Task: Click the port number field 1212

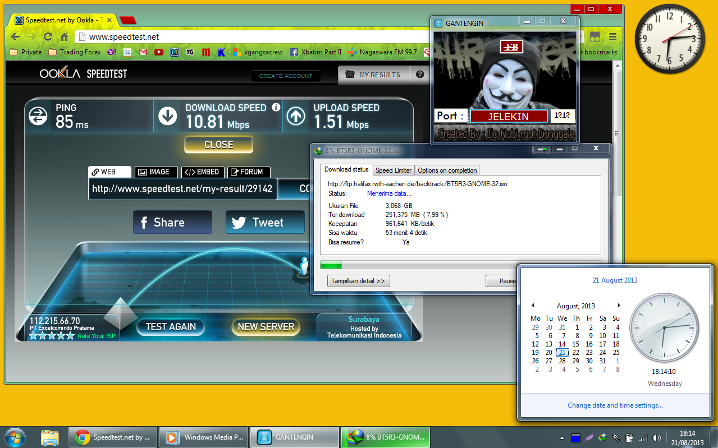Action: 562,116
